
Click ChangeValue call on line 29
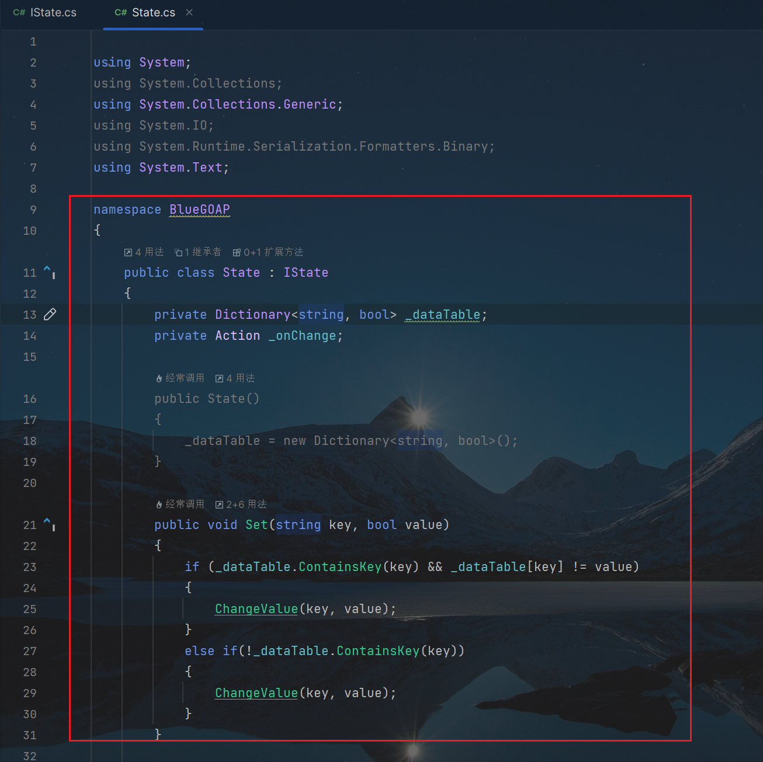pyautogui.click(x=256, y=693)
